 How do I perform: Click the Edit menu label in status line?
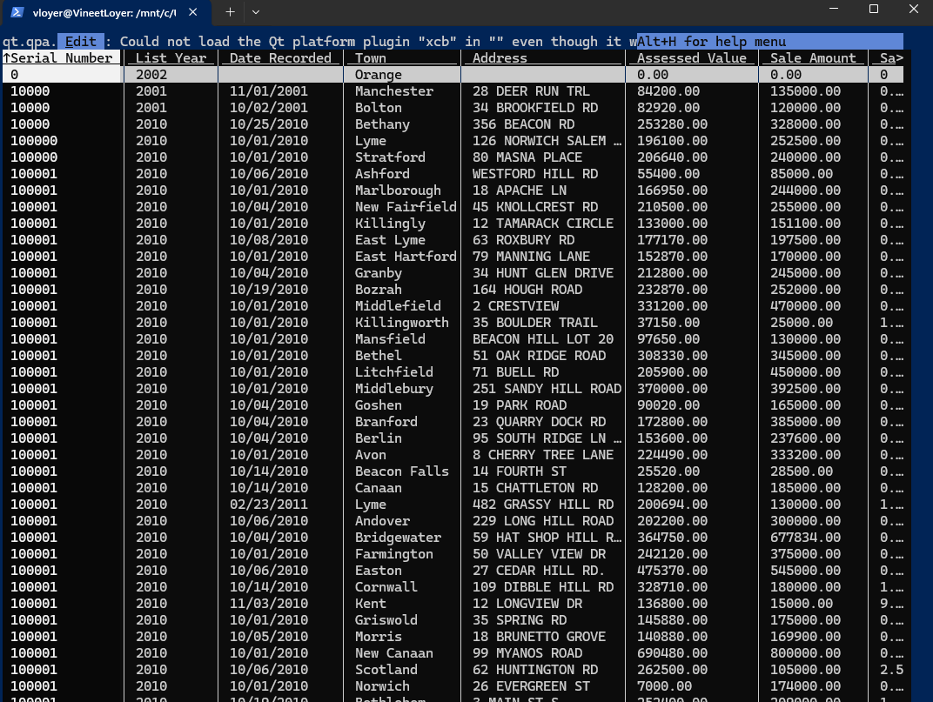[x=80, y=42]
